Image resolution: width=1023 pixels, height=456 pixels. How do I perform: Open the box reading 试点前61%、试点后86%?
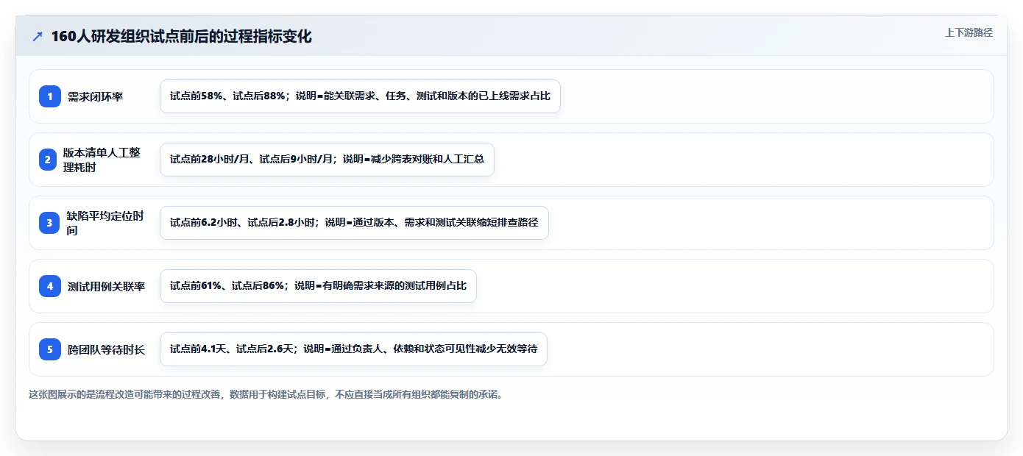click(318, 286)
